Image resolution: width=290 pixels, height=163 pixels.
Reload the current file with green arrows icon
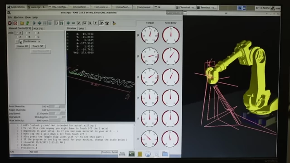point(27,23)
